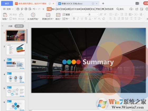Switch to 大纲 outline view

click(10, 26)
